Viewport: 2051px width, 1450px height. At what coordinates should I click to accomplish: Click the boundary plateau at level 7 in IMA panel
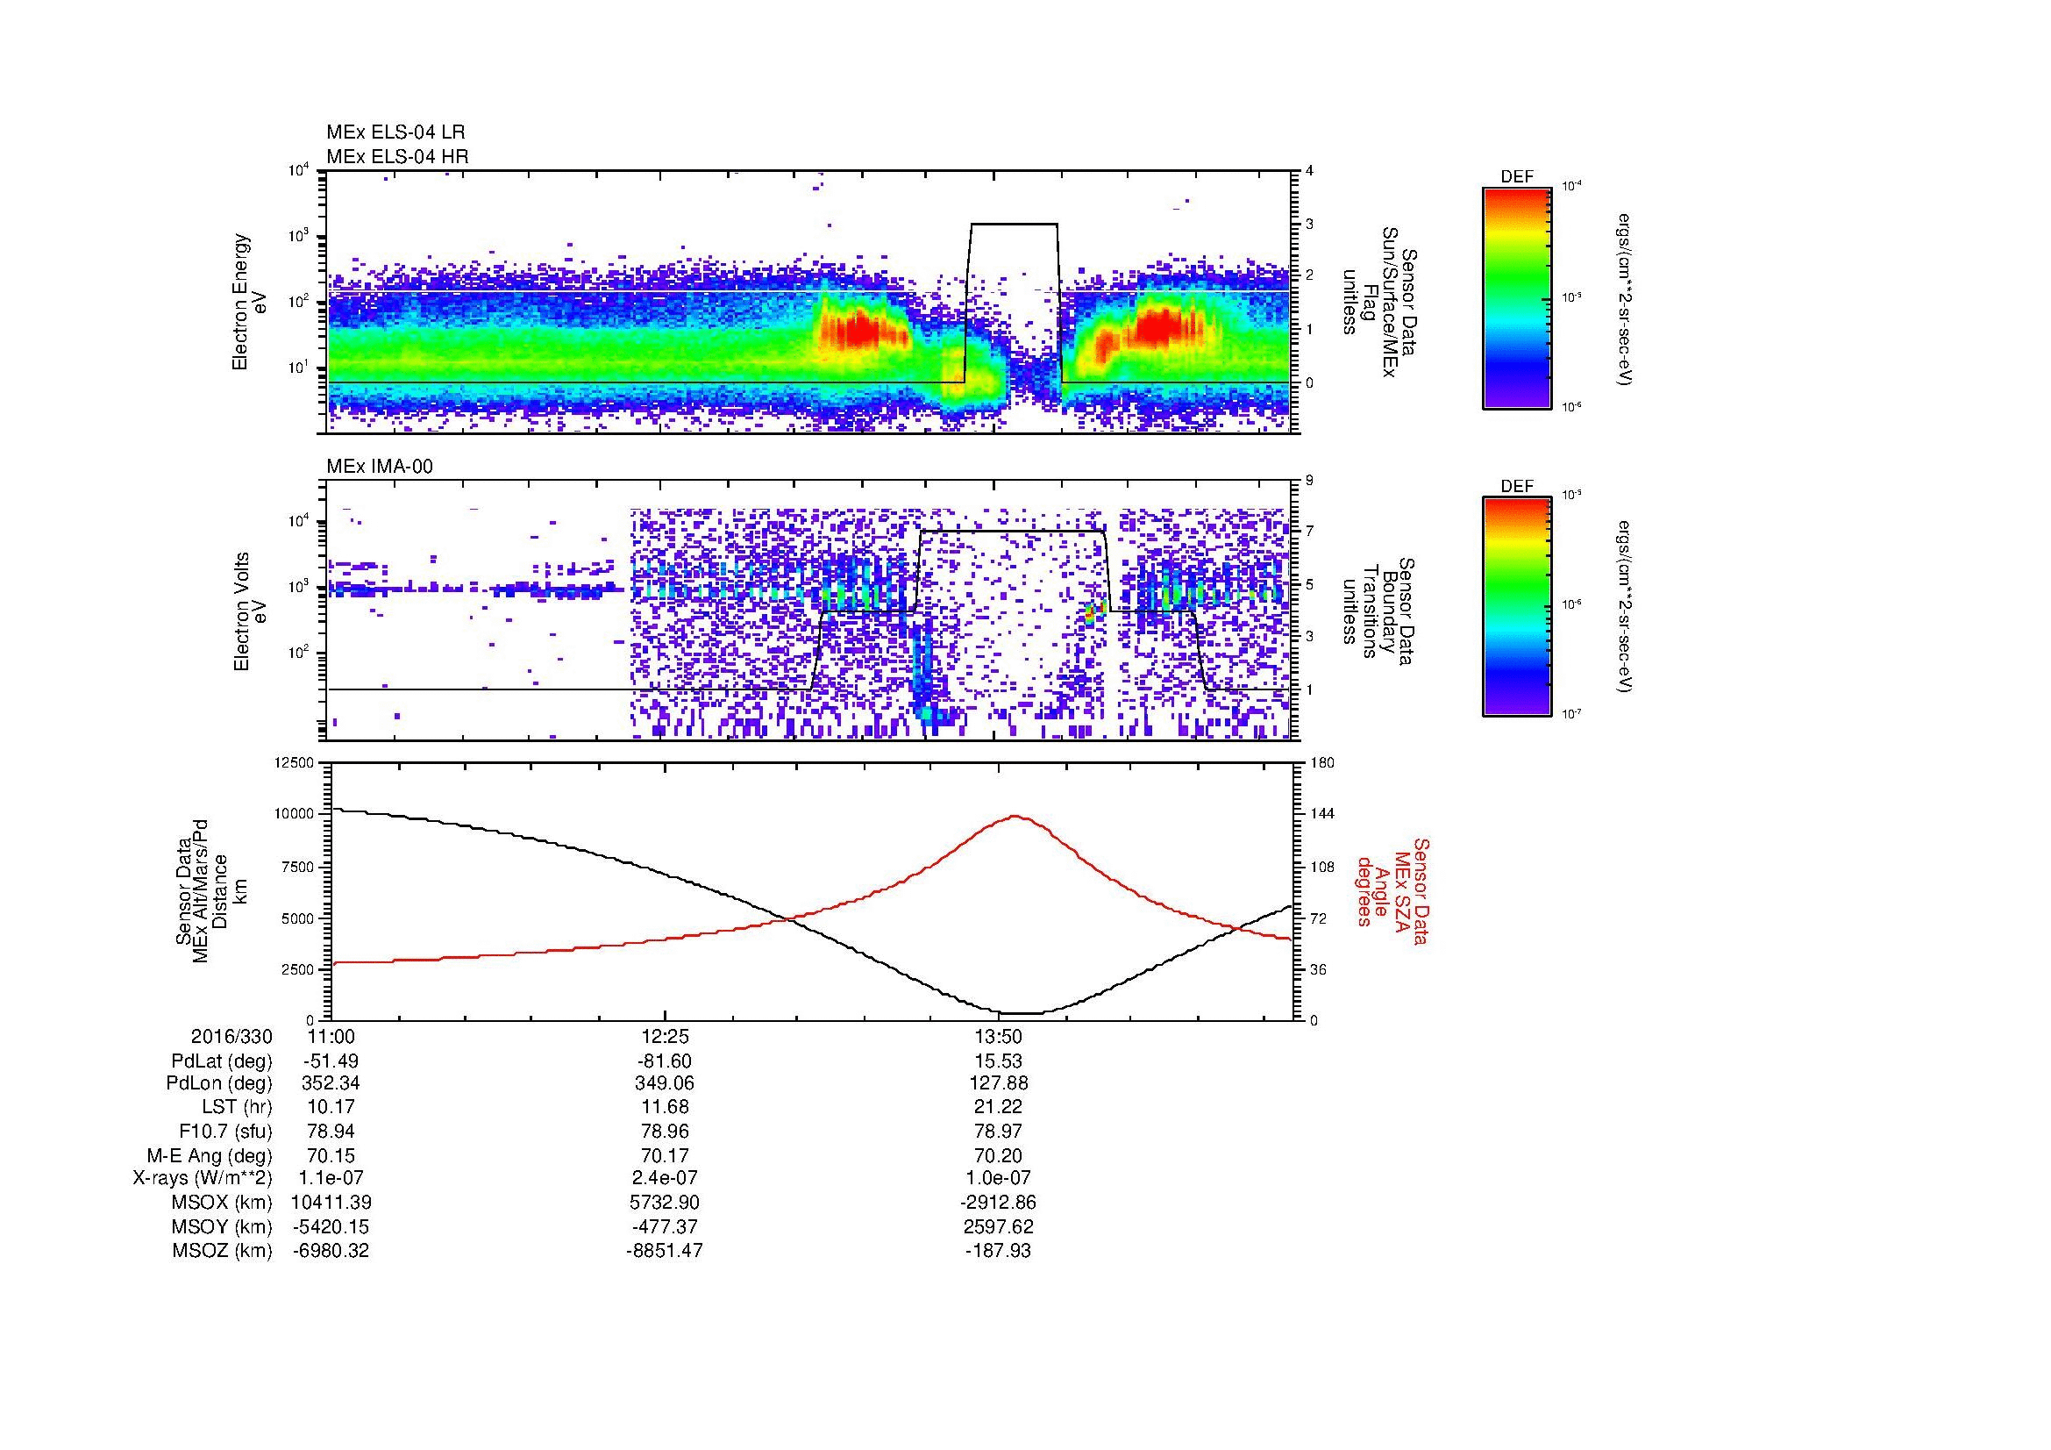[x=1012, y=532]
